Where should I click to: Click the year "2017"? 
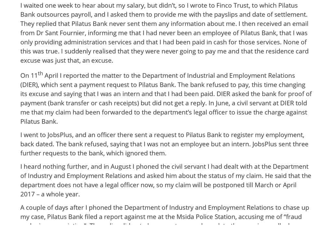(x=28, y=194)
